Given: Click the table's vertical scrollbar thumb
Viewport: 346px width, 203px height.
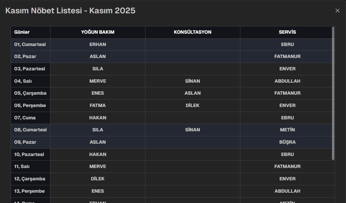Looking at the screenshot, I should click(333, 93).
